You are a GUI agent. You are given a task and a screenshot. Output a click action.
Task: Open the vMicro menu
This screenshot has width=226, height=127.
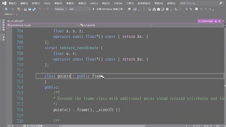click(x=94, y=3)
